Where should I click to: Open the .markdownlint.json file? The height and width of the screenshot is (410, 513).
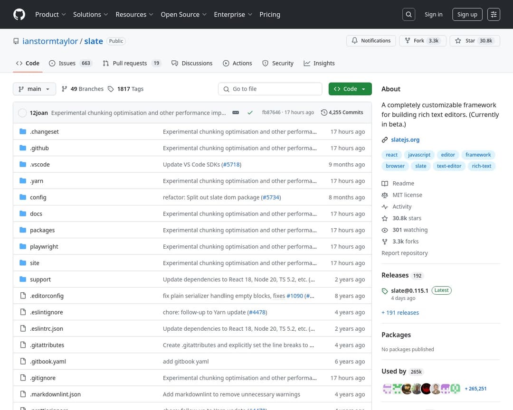[55, 394]
